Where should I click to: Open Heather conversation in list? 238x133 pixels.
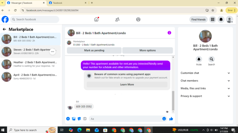[30, 64]
